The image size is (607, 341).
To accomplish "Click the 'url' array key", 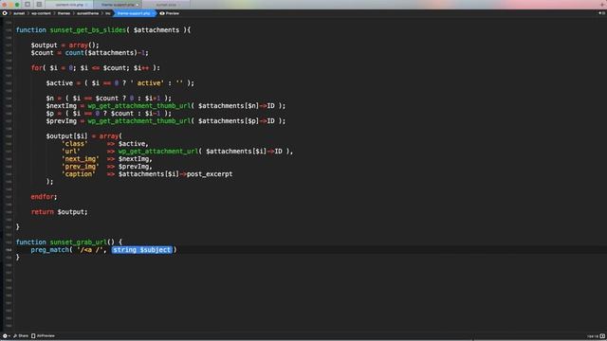I will point(71,152).
